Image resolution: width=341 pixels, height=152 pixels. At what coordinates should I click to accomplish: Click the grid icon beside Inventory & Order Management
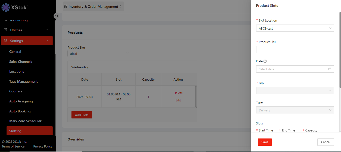(66, 6)
